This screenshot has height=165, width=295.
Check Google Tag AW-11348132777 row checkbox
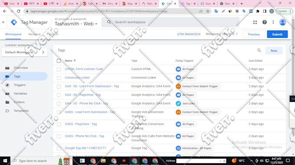(59, 148)
